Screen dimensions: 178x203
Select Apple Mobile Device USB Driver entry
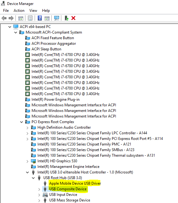point(75,183)
